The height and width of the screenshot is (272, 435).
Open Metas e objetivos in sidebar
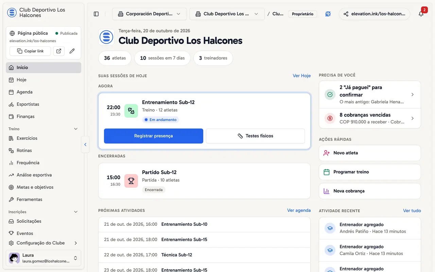[x=43, y=187]
